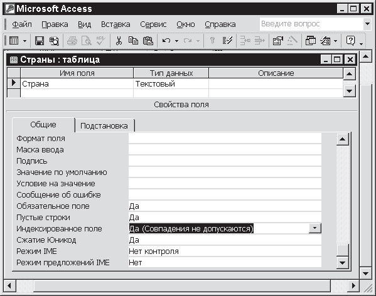Click the properties pane scroll-down arrow
376x296 pixels.
(342, 263)
